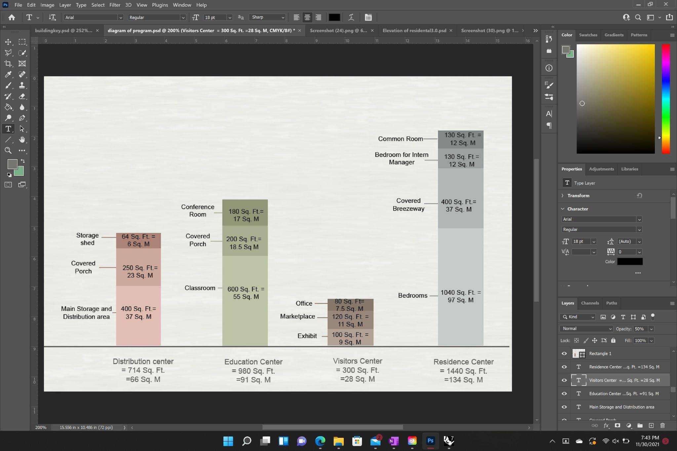Select the Clone Stamp tool
This screenshot has width=677, height=451.
tap(22, 85)
